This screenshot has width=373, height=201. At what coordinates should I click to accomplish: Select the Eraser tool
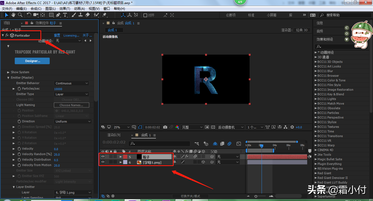87,15
